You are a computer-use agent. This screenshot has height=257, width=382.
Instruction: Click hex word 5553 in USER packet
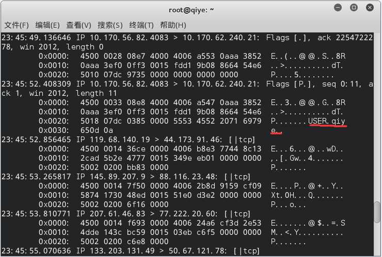tap(182, 121)
